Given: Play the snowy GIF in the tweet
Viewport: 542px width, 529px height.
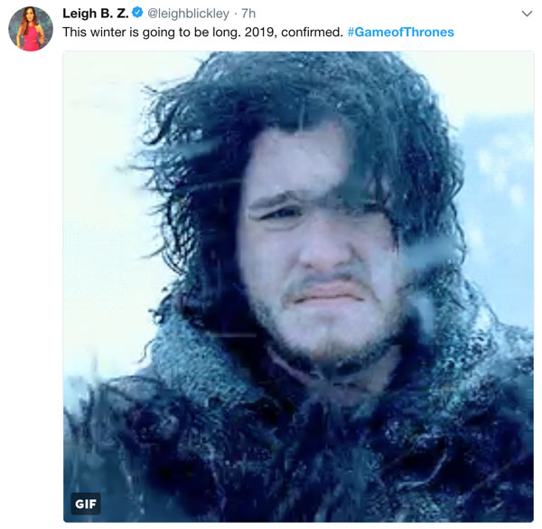Looking at the screenshot, I should click(x=298, y=285).
